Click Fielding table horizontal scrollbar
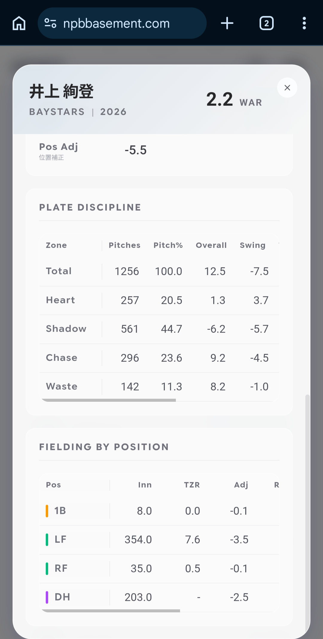The width and height of the screenshot is (323, 639). click(x=111, y=611)
